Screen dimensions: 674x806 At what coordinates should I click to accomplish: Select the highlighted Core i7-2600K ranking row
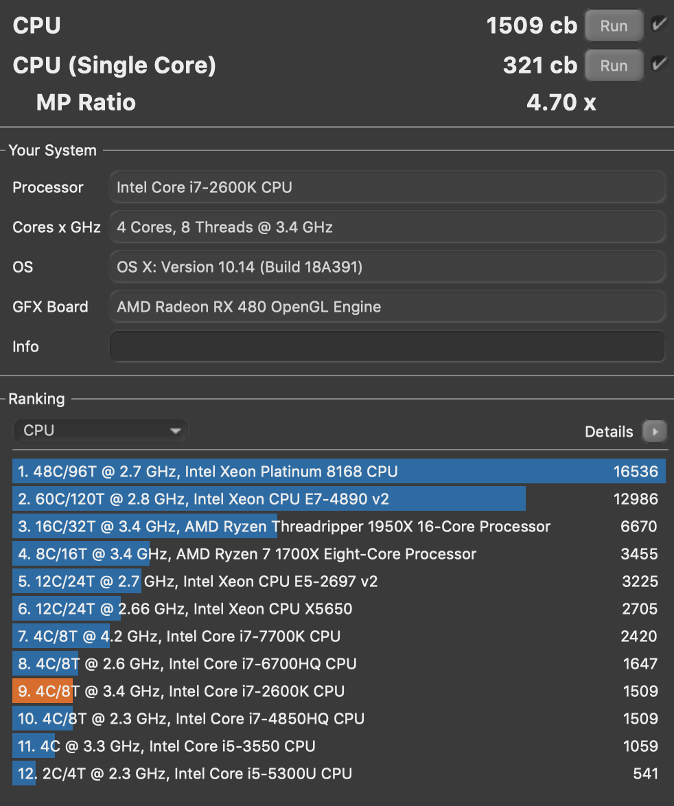coord(339,691)
